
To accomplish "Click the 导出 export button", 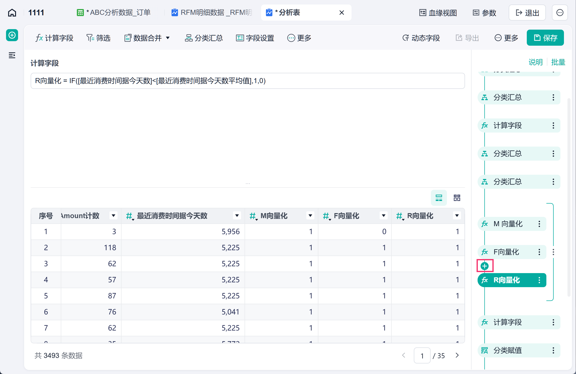I will point(467,38).
